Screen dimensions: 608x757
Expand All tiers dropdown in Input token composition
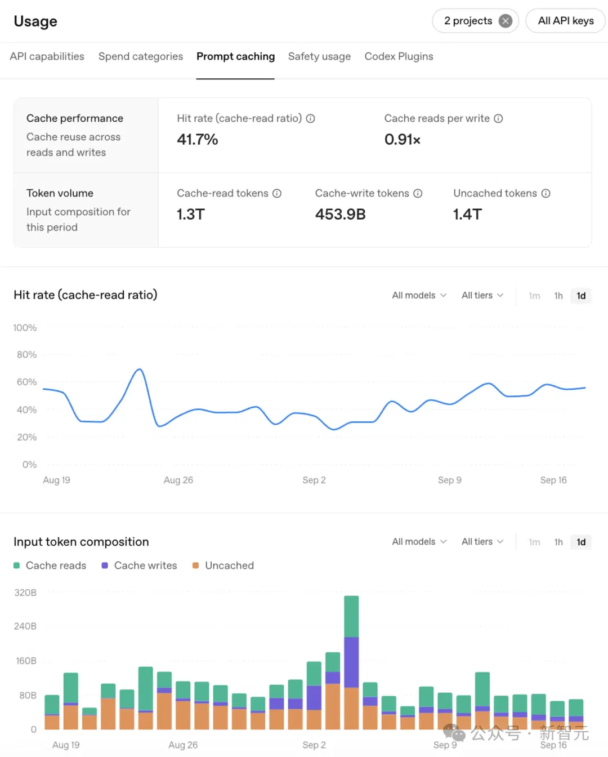482,541
